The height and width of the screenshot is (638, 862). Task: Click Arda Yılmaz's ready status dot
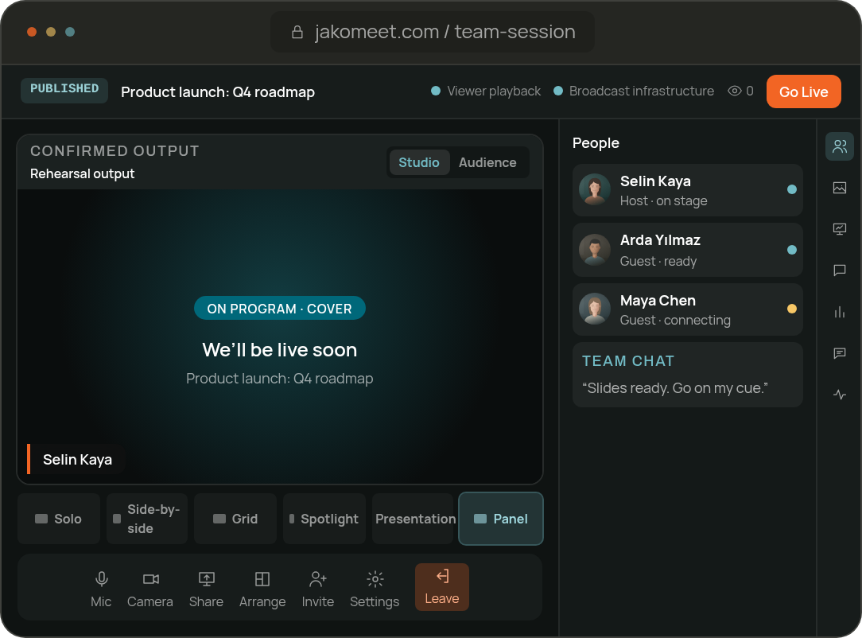click(792, 250)
